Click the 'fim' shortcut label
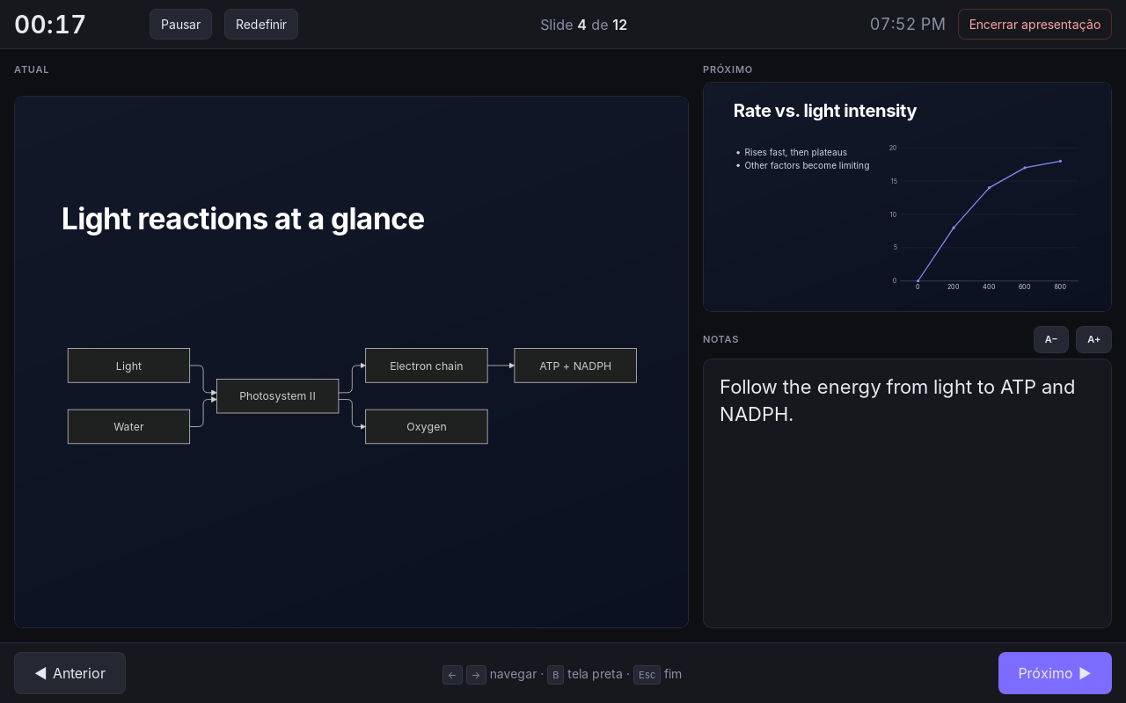Image resolution: width=1126 pixels, height=703 pixels. (673, 674)
